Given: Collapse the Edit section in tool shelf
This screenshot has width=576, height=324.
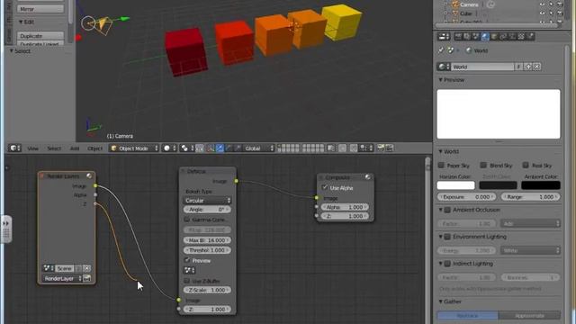Looking at the screenshot, I should [21, 22].
